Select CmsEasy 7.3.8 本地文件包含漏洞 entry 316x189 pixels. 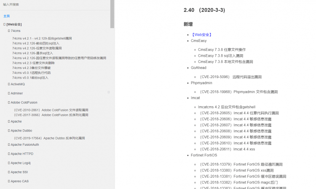[x=225, y=62]
